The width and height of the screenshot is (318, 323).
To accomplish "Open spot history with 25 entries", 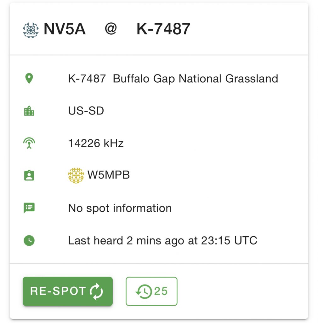I will point(151,291).
